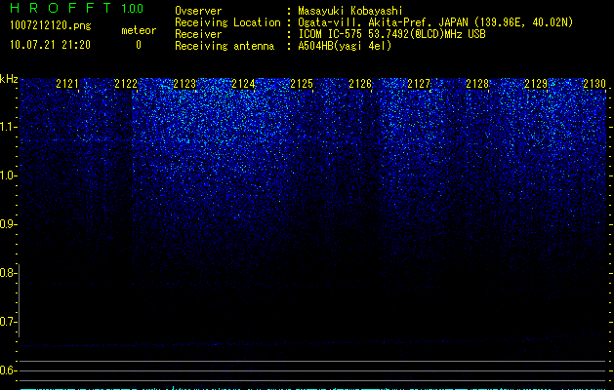Click the 2122 time marker
614x390 pixels.
pyautogui.click(x=126, y=84)
